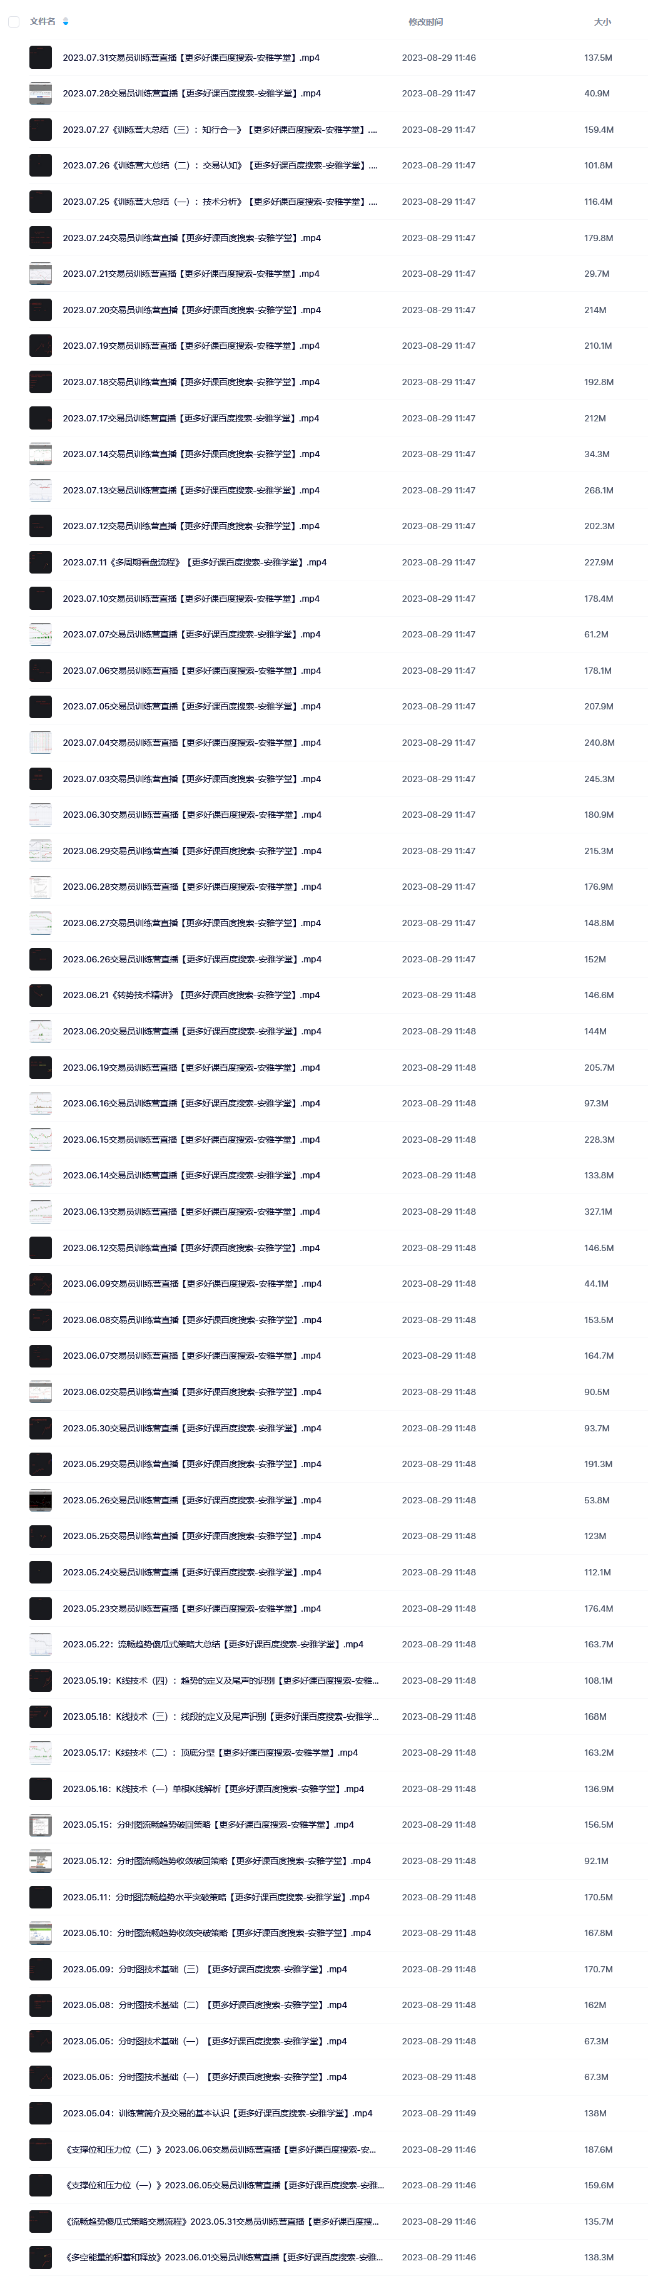Sort files by the 大小 column header
Viewport: 648px width, 2276px height.
click(602, 22)
